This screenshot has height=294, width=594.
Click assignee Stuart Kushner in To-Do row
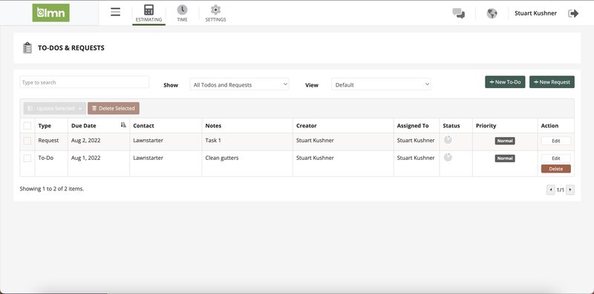(x=416, y=158)
